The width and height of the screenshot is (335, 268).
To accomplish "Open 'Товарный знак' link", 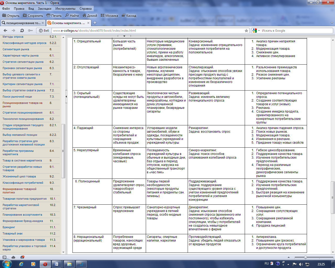I will click(x=13, y=233).
